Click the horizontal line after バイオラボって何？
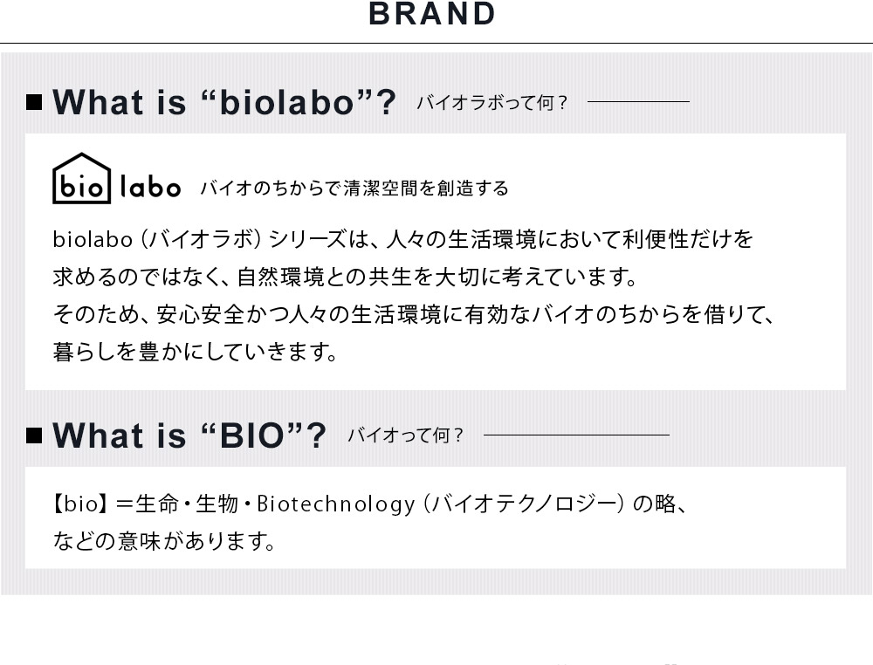This screenshot has height=665, width=873. tap(639, 102)
